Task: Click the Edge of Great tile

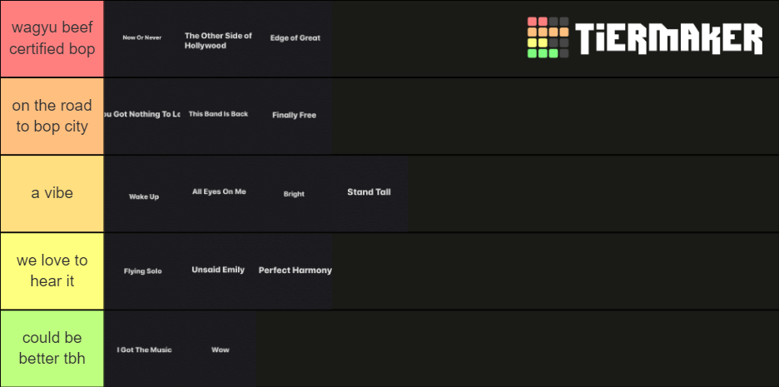Action: (295, 39)
